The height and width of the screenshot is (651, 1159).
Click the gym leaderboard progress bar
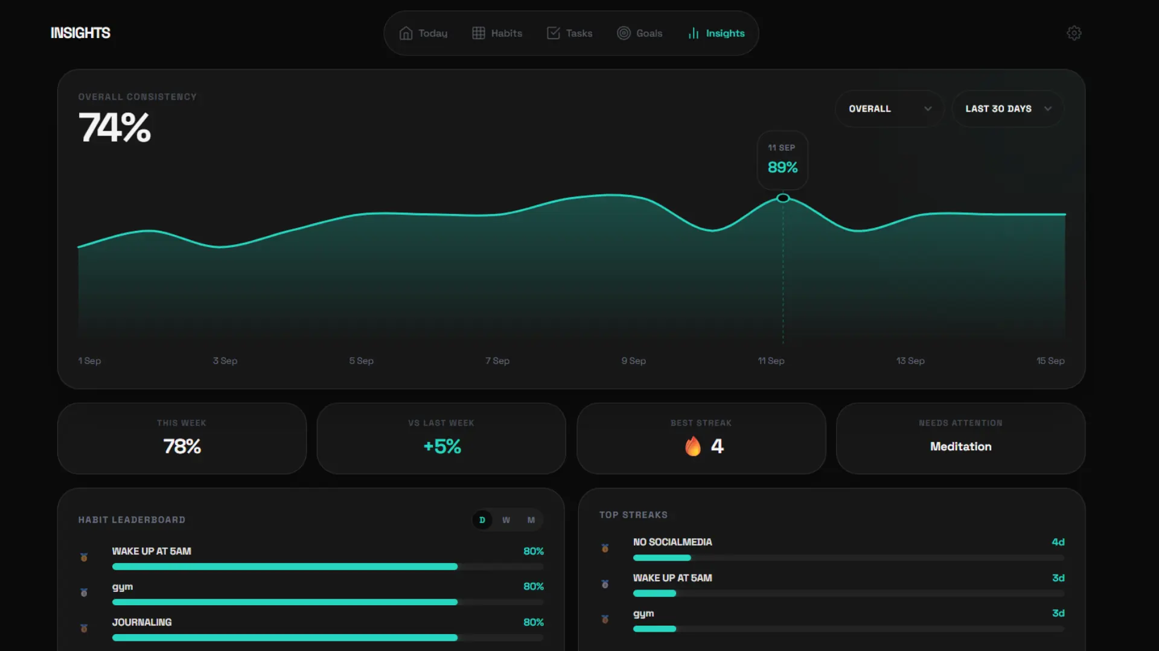(328, 602)
